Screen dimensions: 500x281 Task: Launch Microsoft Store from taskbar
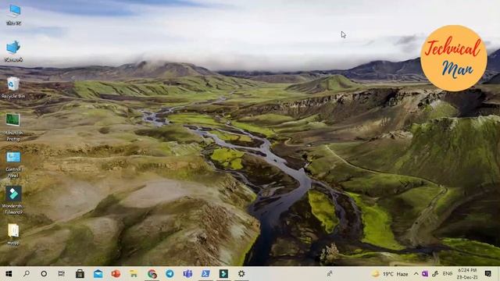pyautogui.click(x=80, y=274)
